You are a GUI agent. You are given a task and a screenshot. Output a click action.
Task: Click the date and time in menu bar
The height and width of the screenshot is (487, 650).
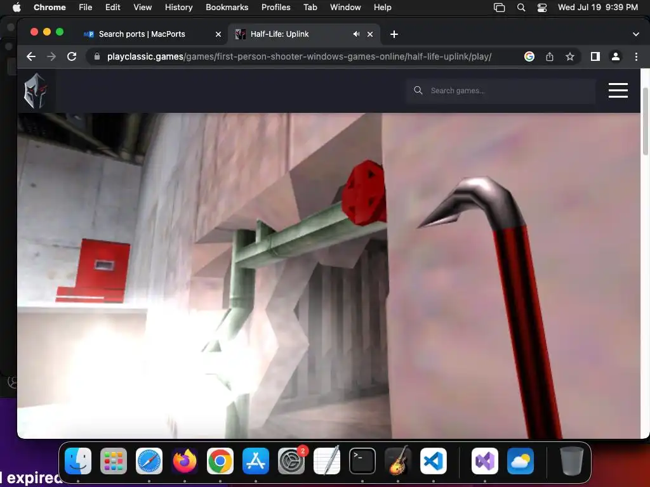(x=598, y=7)
